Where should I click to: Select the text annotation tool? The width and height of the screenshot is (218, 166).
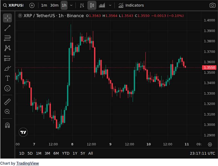tap(7, 78)
